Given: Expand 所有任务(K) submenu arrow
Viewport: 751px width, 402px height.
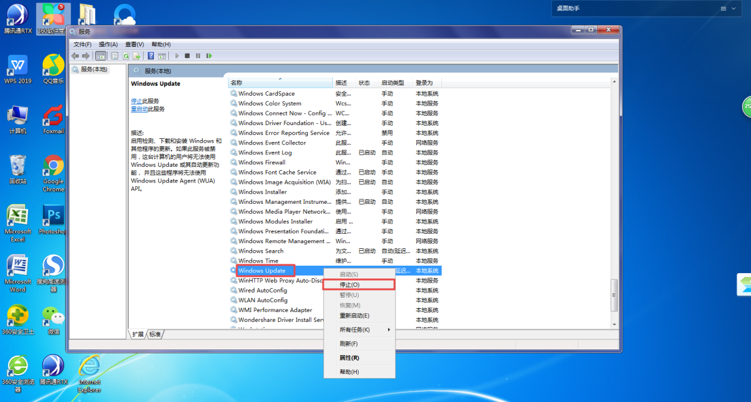Looking at the screenshot, I should coord(389,329).
